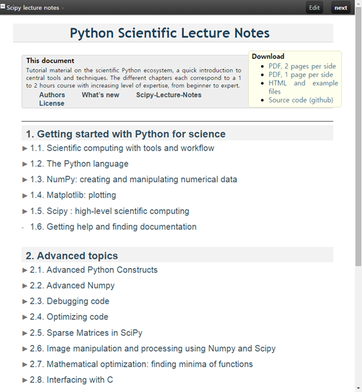
Task: Expand the 1.5 Scipy section triangle
Action: 25,211
